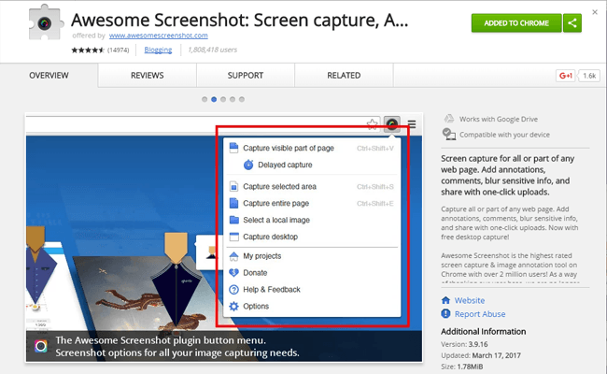607x374 pixels.
Task: Click Works with Google Drive text
Action: [499, 119]
